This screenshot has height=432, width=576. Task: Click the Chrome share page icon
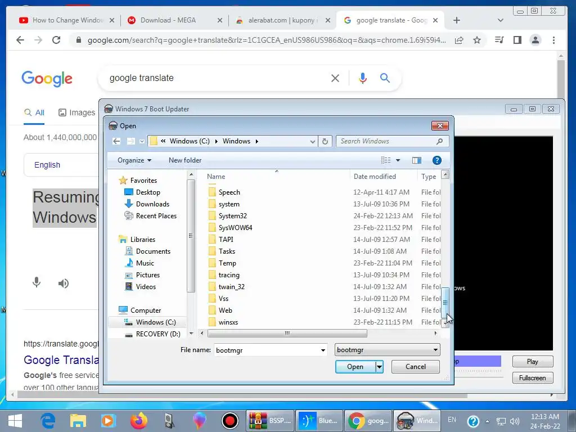pyautogui.click(x=459, y=40)
